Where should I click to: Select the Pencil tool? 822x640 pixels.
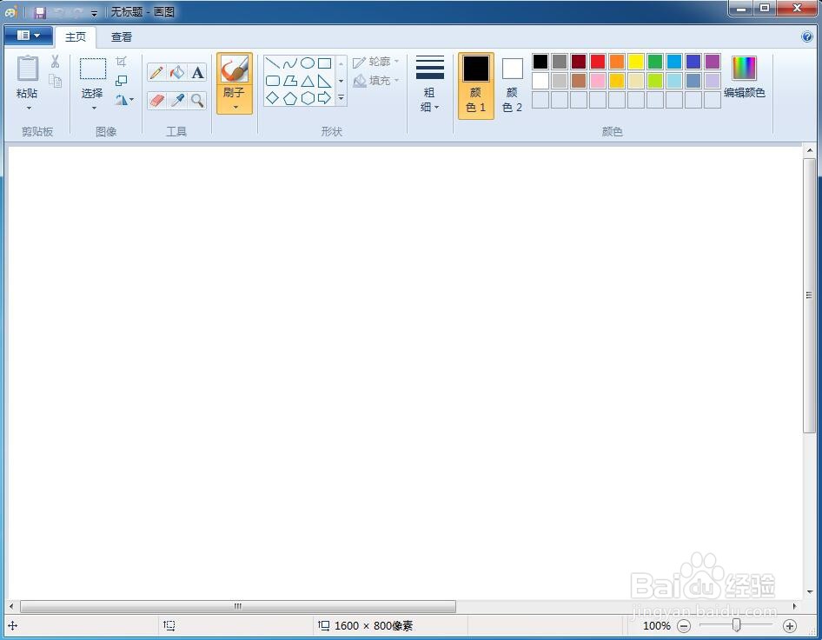156,72
